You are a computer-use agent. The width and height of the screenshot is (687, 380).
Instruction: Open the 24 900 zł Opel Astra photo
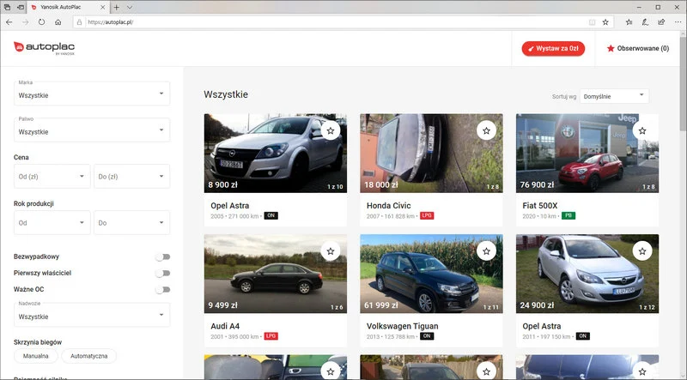point(587,274)
